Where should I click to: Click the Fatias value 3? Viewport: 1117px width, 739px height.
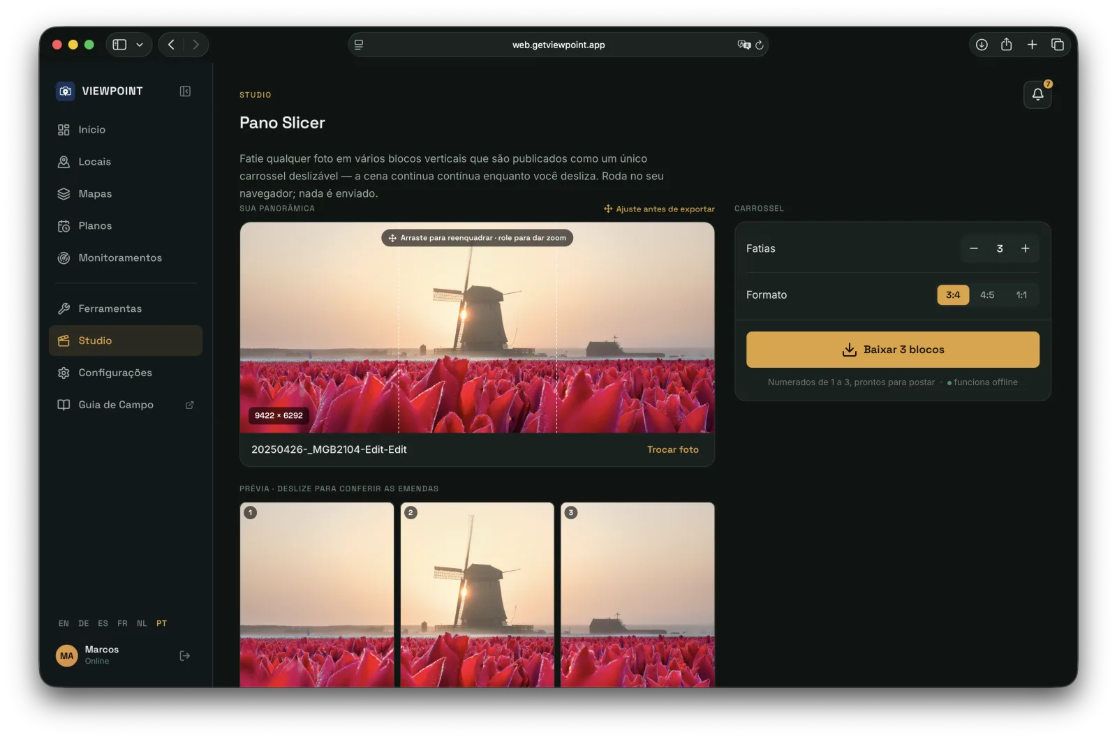(1000, 248)
